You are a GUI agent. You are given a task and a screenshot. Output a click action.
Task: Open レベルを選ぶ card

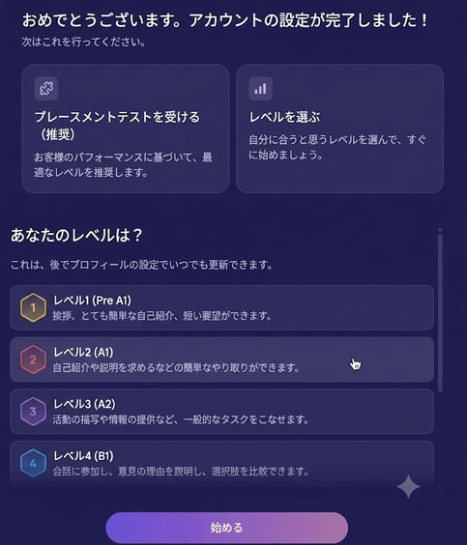point(339,129)
